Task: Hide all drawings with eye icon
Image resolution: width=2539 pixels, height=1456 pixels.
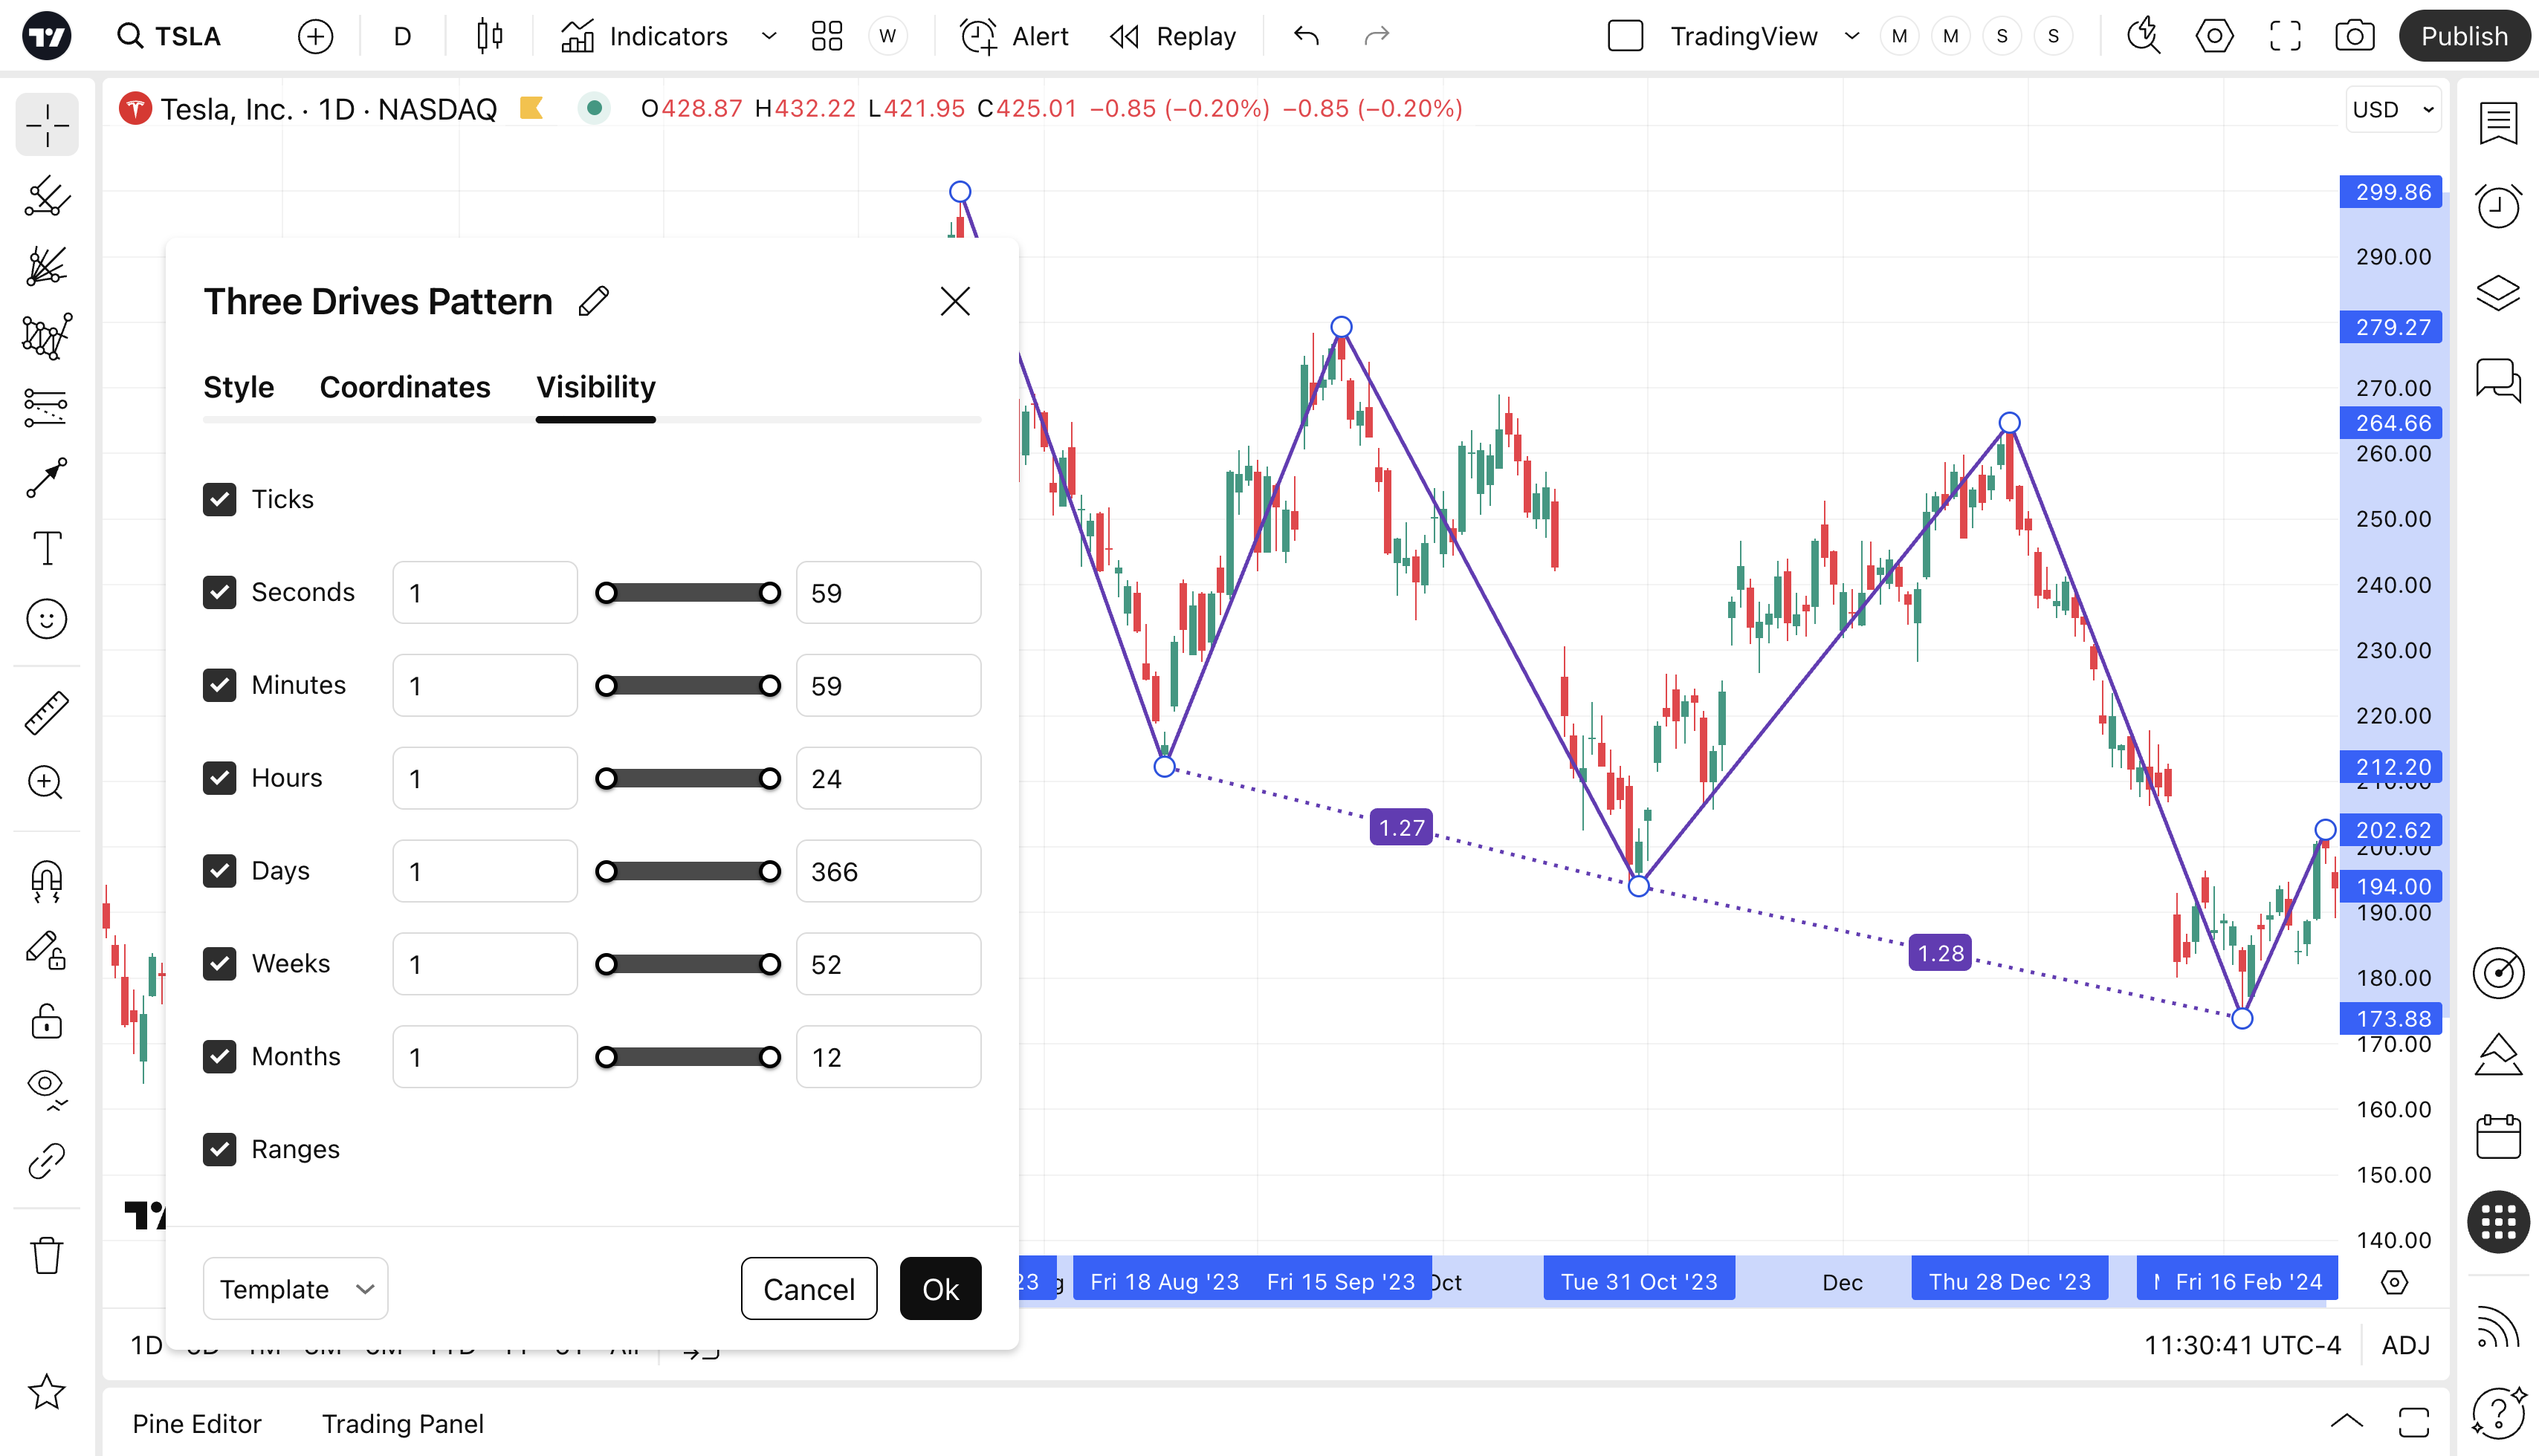Action: (x=47, y=1088)
